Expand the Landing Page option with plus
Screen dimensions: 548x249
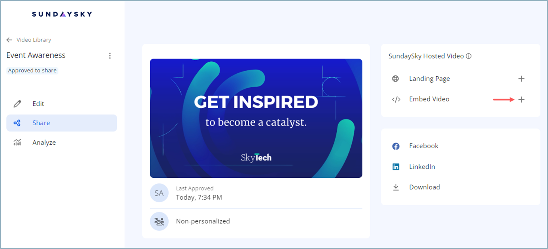click(x=521, y=79)
